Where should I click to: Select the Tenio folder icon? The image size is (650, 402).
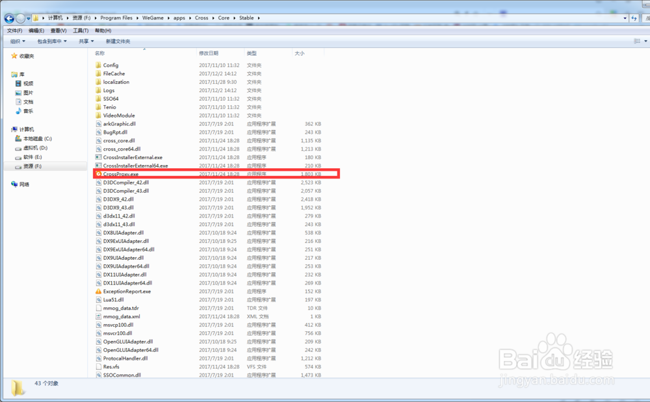pos(98,107)
